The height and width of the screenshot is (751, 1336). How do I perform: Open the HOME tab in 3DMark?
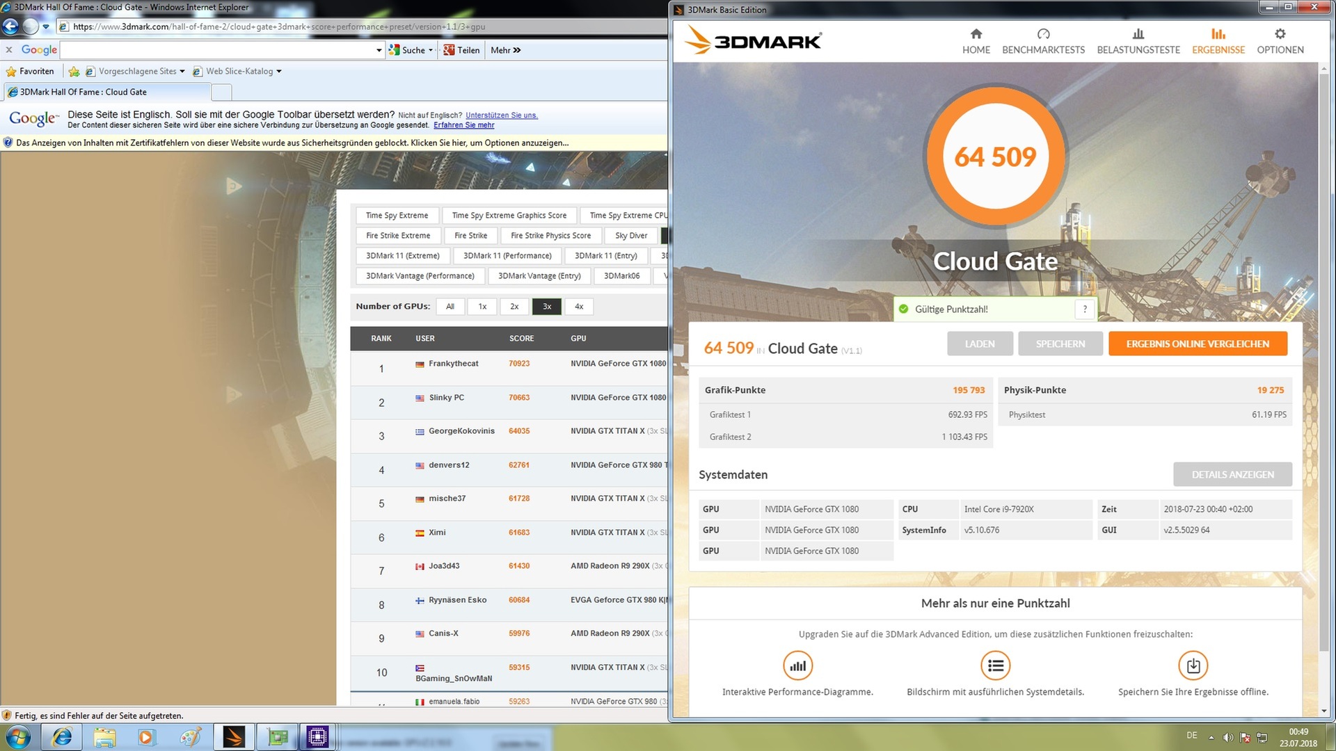point(976,41)
